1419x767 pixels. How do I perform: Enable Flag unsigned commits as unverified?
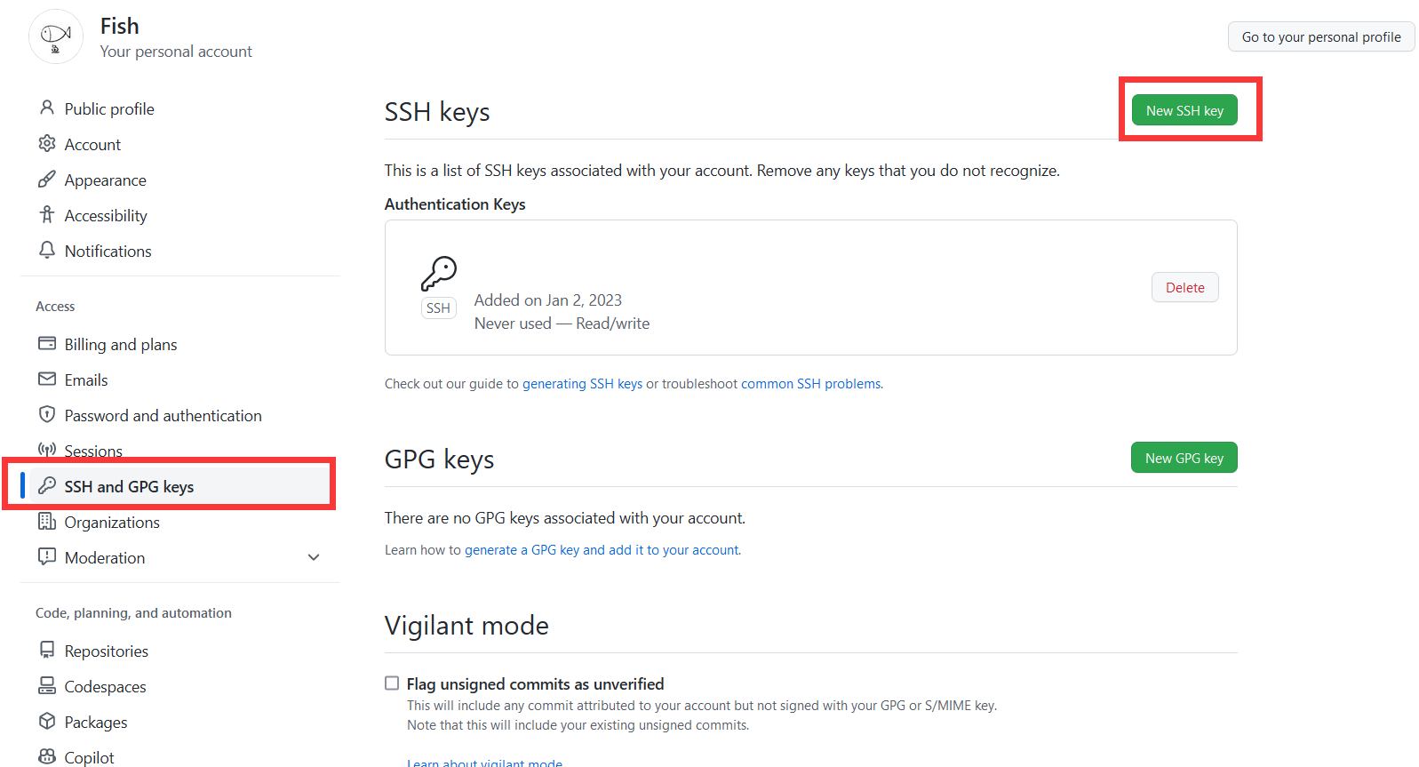[392, 683]
